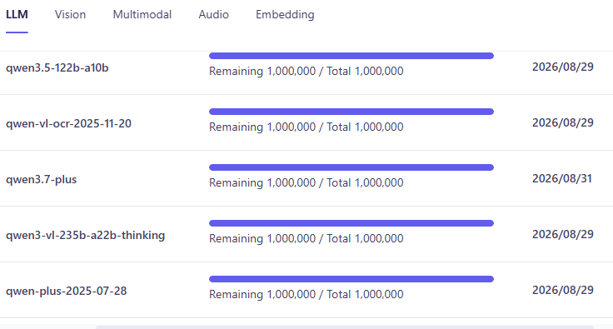Click the quota progress bar for qwen-vl-ocr-2025-11-20
Viewport: 613px width, 329px height.
click(x=351, y=112)
